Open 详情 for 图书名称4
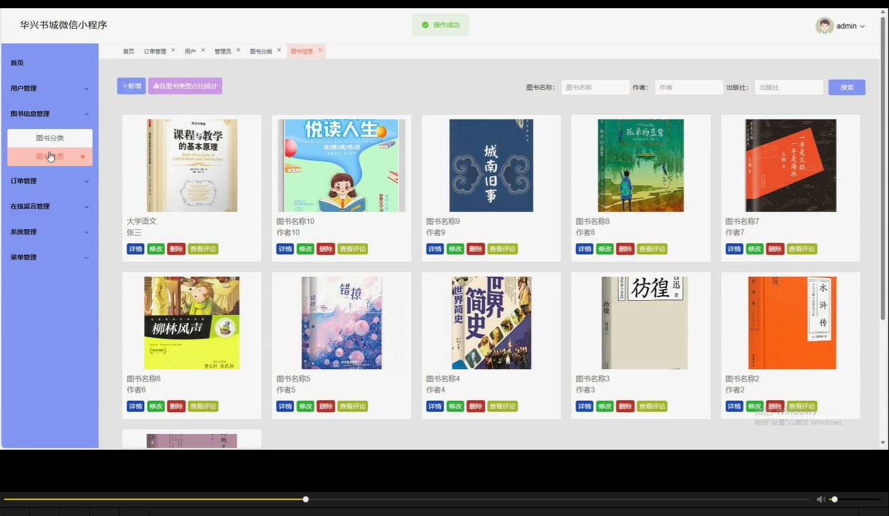This screenshot has height=516, width=889. click(x=435, y=406)
